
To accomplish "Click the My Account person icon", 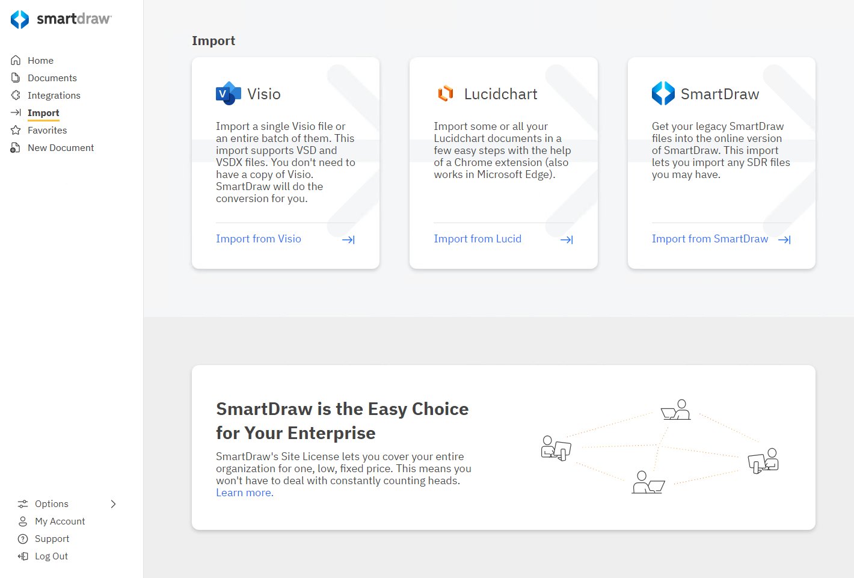I will coord(22,521).
